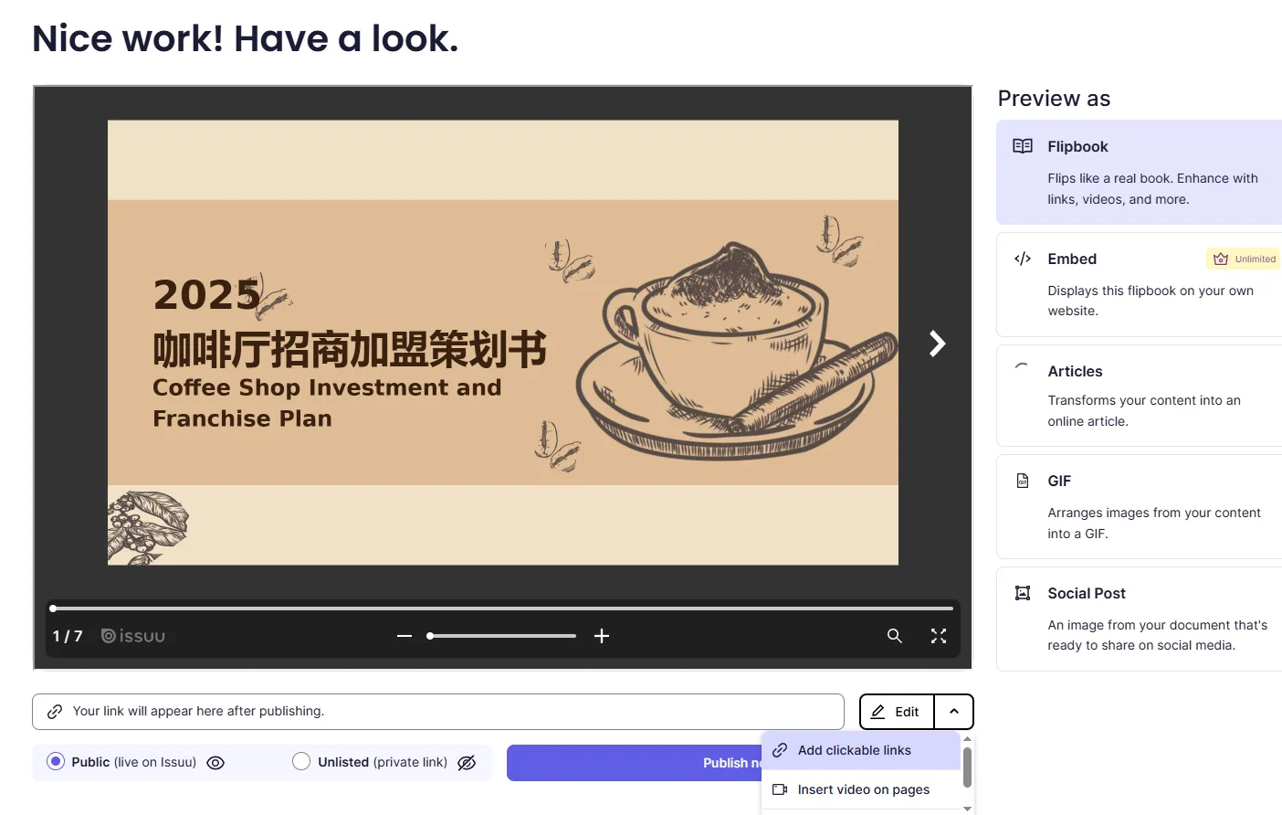Open search with the magnifier icon
The height and width of the screenshot is (815, 1282).
click(895, 636)
